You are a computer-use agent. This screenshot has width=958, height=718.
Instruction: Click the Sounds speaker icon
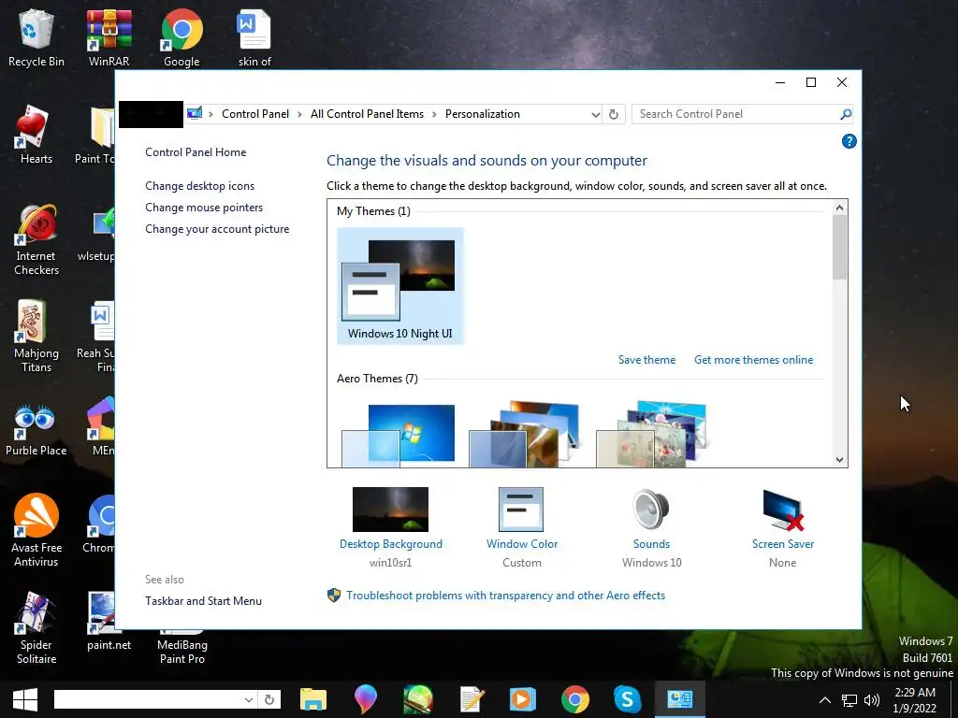[651, 510]
